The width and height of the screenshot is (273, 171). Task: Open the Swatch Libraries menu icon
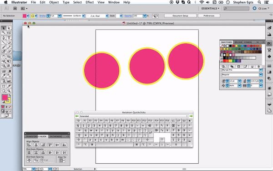point(224,67)
